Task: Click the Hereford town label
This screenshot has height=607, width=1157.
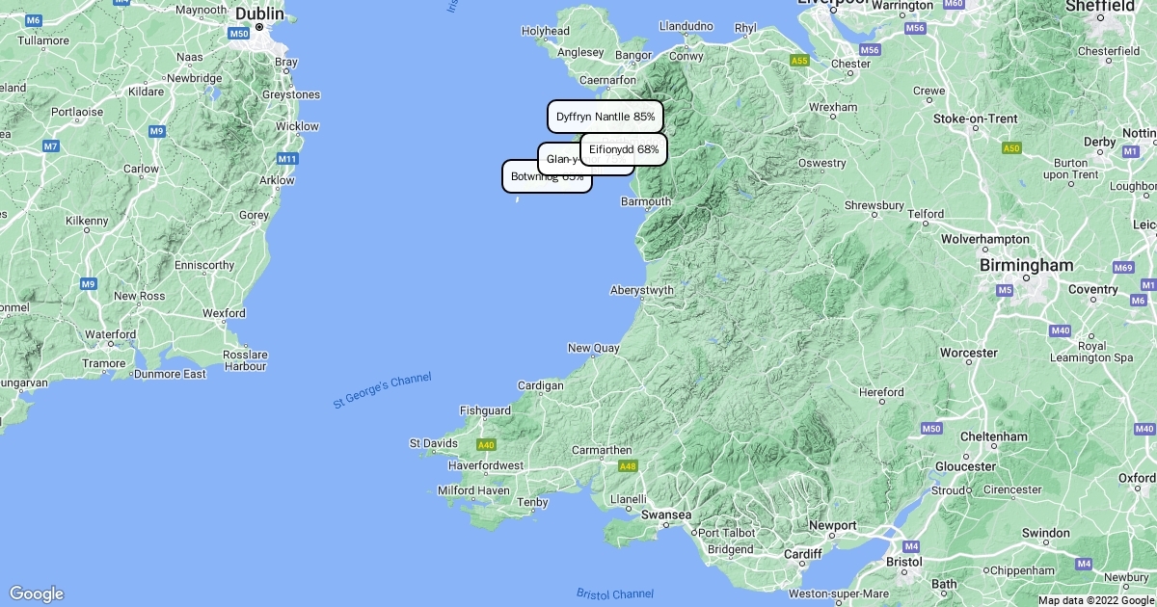Action: click(881, 392)
